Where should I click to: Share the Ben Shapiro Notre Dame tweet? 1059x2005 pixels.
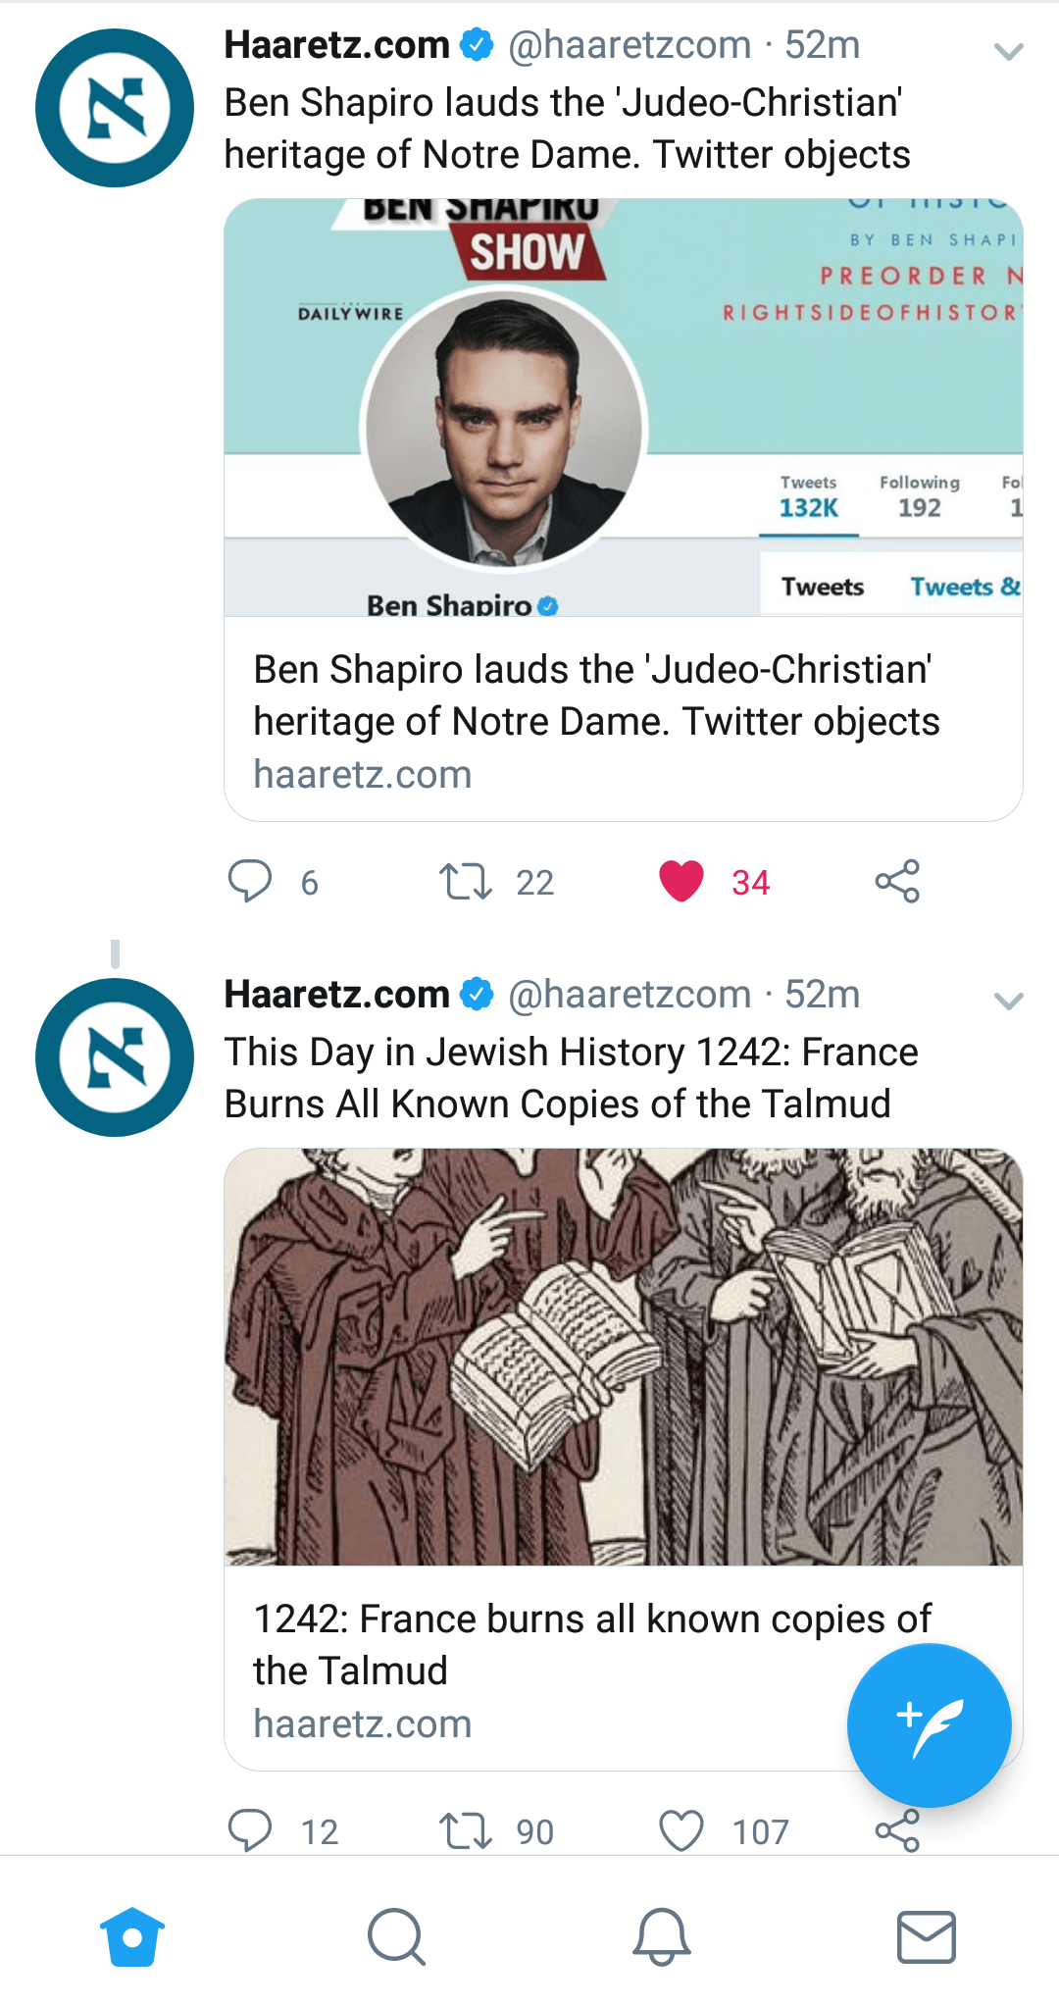click(897, 881)
